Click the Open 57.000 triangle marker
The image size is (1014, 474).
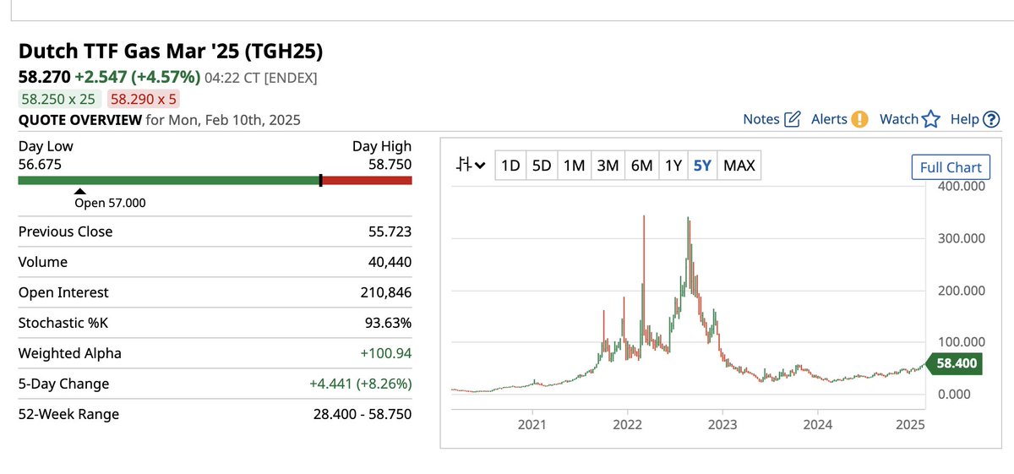coord(79,193)
